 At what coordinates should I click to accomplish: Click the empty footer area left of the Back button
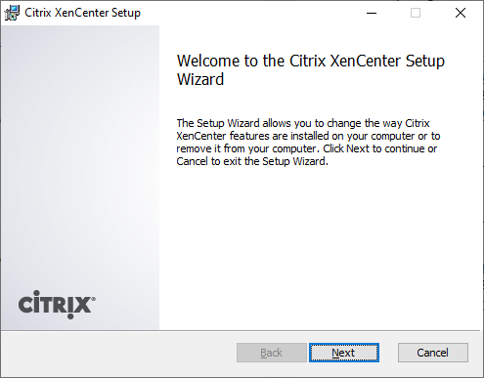click(x=119, y=354)
